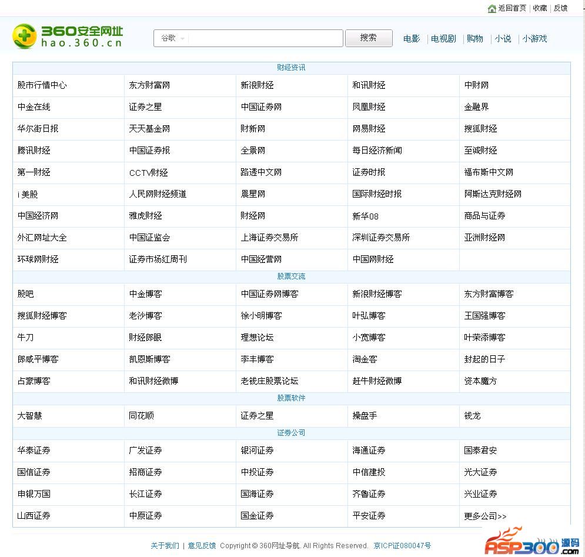Open 中国证监会 link
Viewport: 585px width, 557px height.
(149, 238)
